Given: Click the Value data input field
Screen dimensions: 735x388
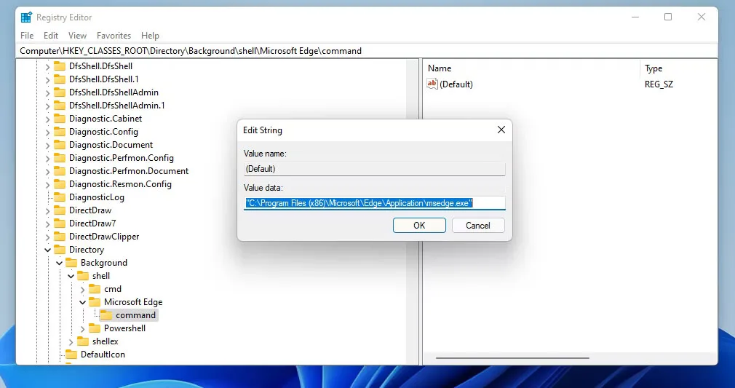Looking at the screenshot, I should 375,203.
